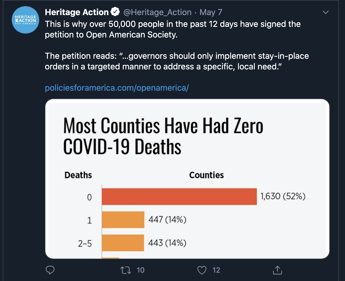345x281 pixels.
Task: View the like count of 12
Action: pyautogui.click(x=216, y=270)
